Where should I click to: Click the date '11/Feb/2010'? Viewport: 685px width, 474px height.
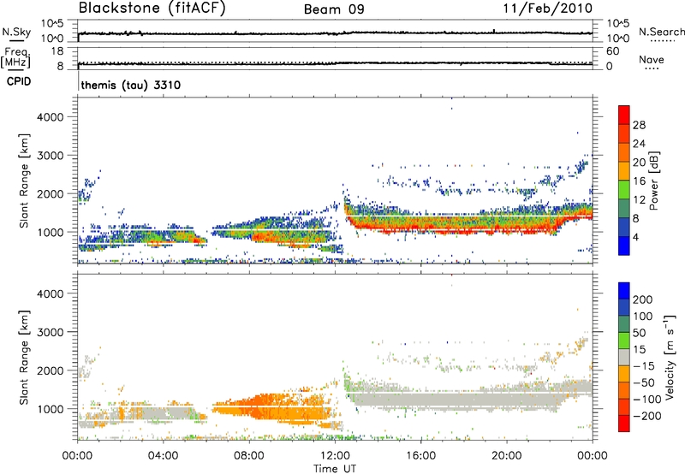pyautogui.click(x=548, y=9)
